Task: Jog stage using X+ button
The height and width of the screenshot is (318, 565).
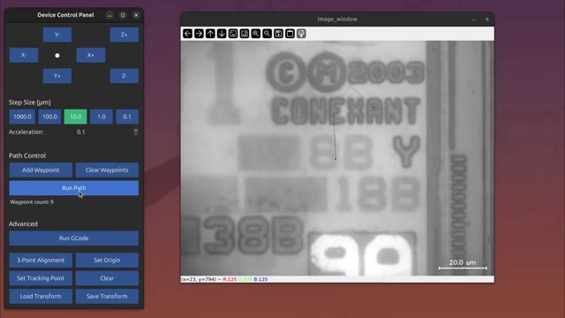Action: click(x=90, y=55)
